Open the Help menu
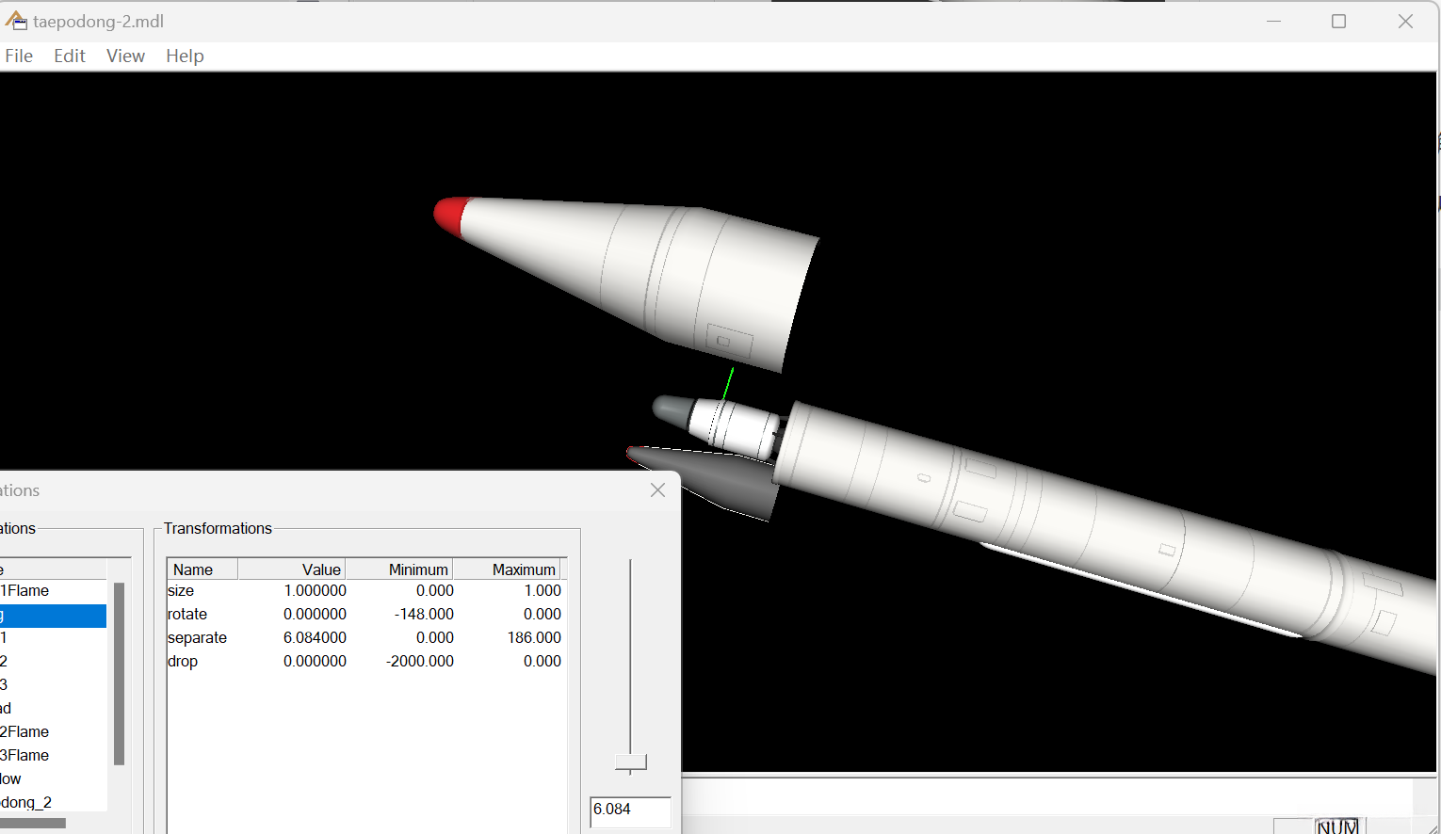The image size is (1441, 834). tap(185, 56)
